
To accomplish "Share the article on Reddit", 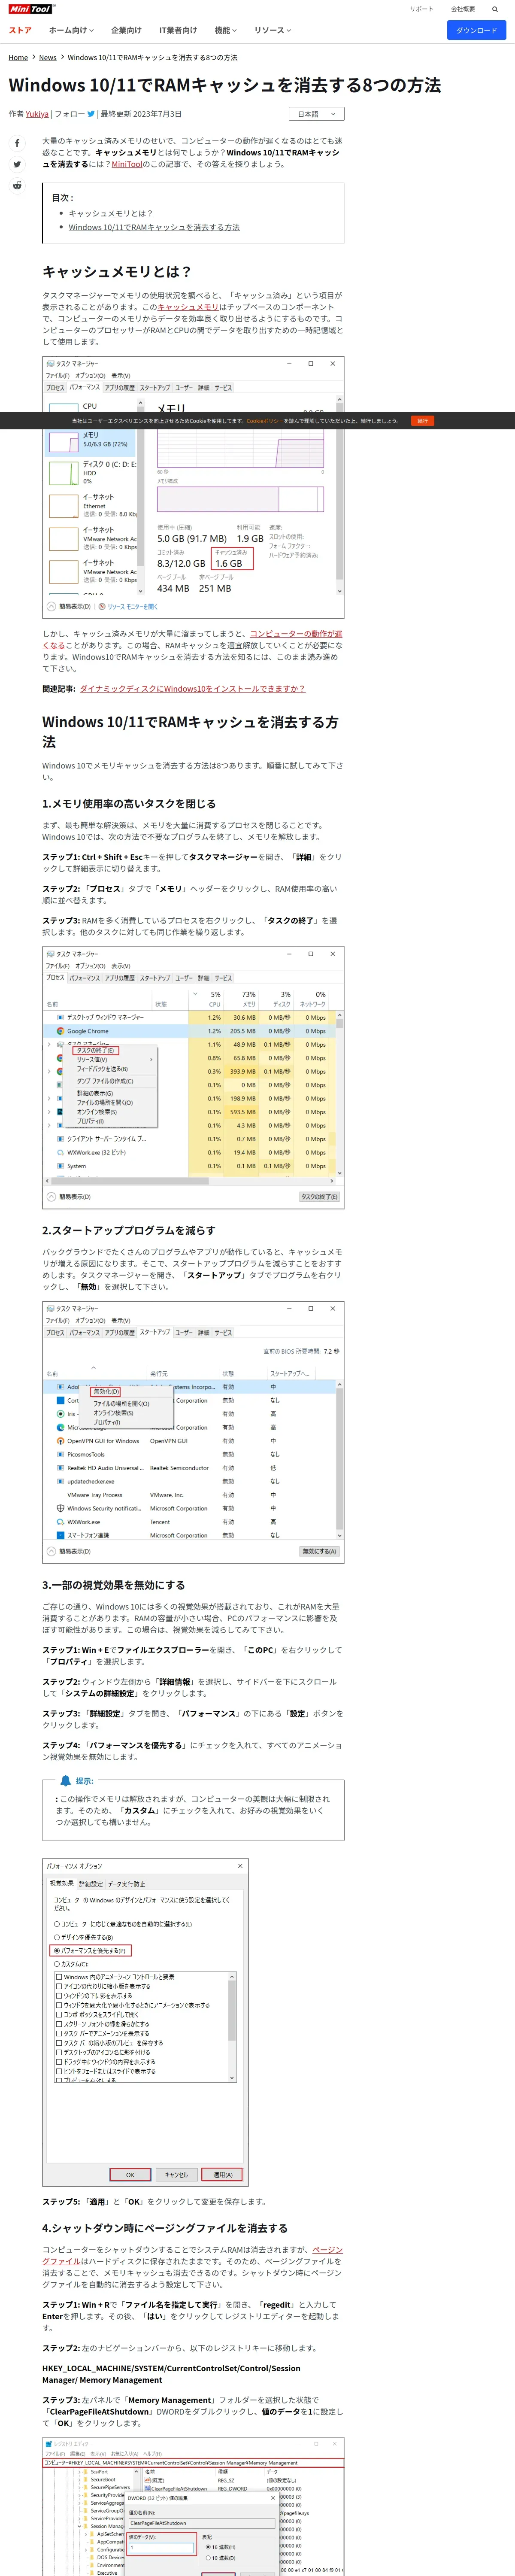I will [17, 185].
